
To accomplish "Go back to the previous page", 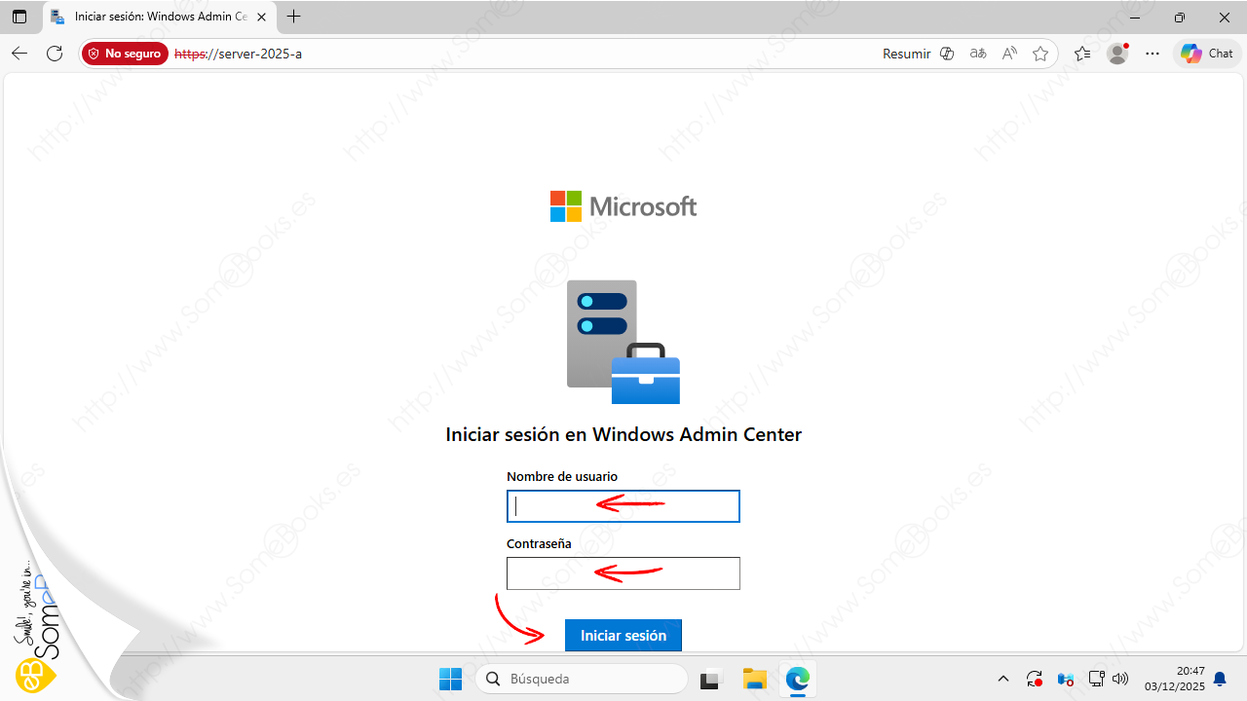I will (19, 54).
